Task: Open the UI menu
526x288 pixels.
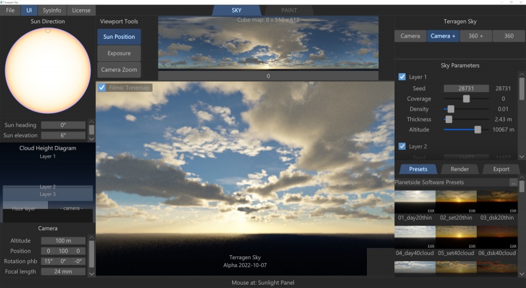Action: tap(29, 11)
